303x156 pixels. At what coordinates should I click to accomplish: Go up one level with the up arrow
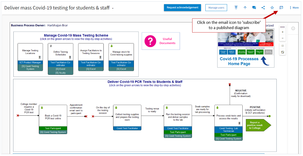tap(245, 8)
